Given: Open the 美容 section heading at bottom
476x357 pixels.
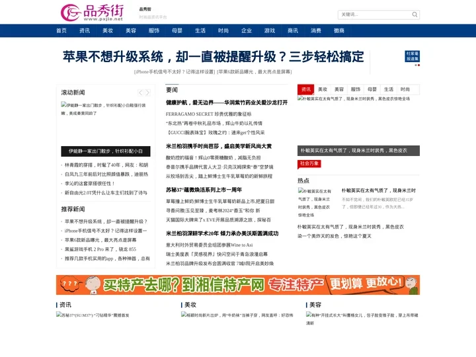Looking at the screenshot, I should click(315, 305).
